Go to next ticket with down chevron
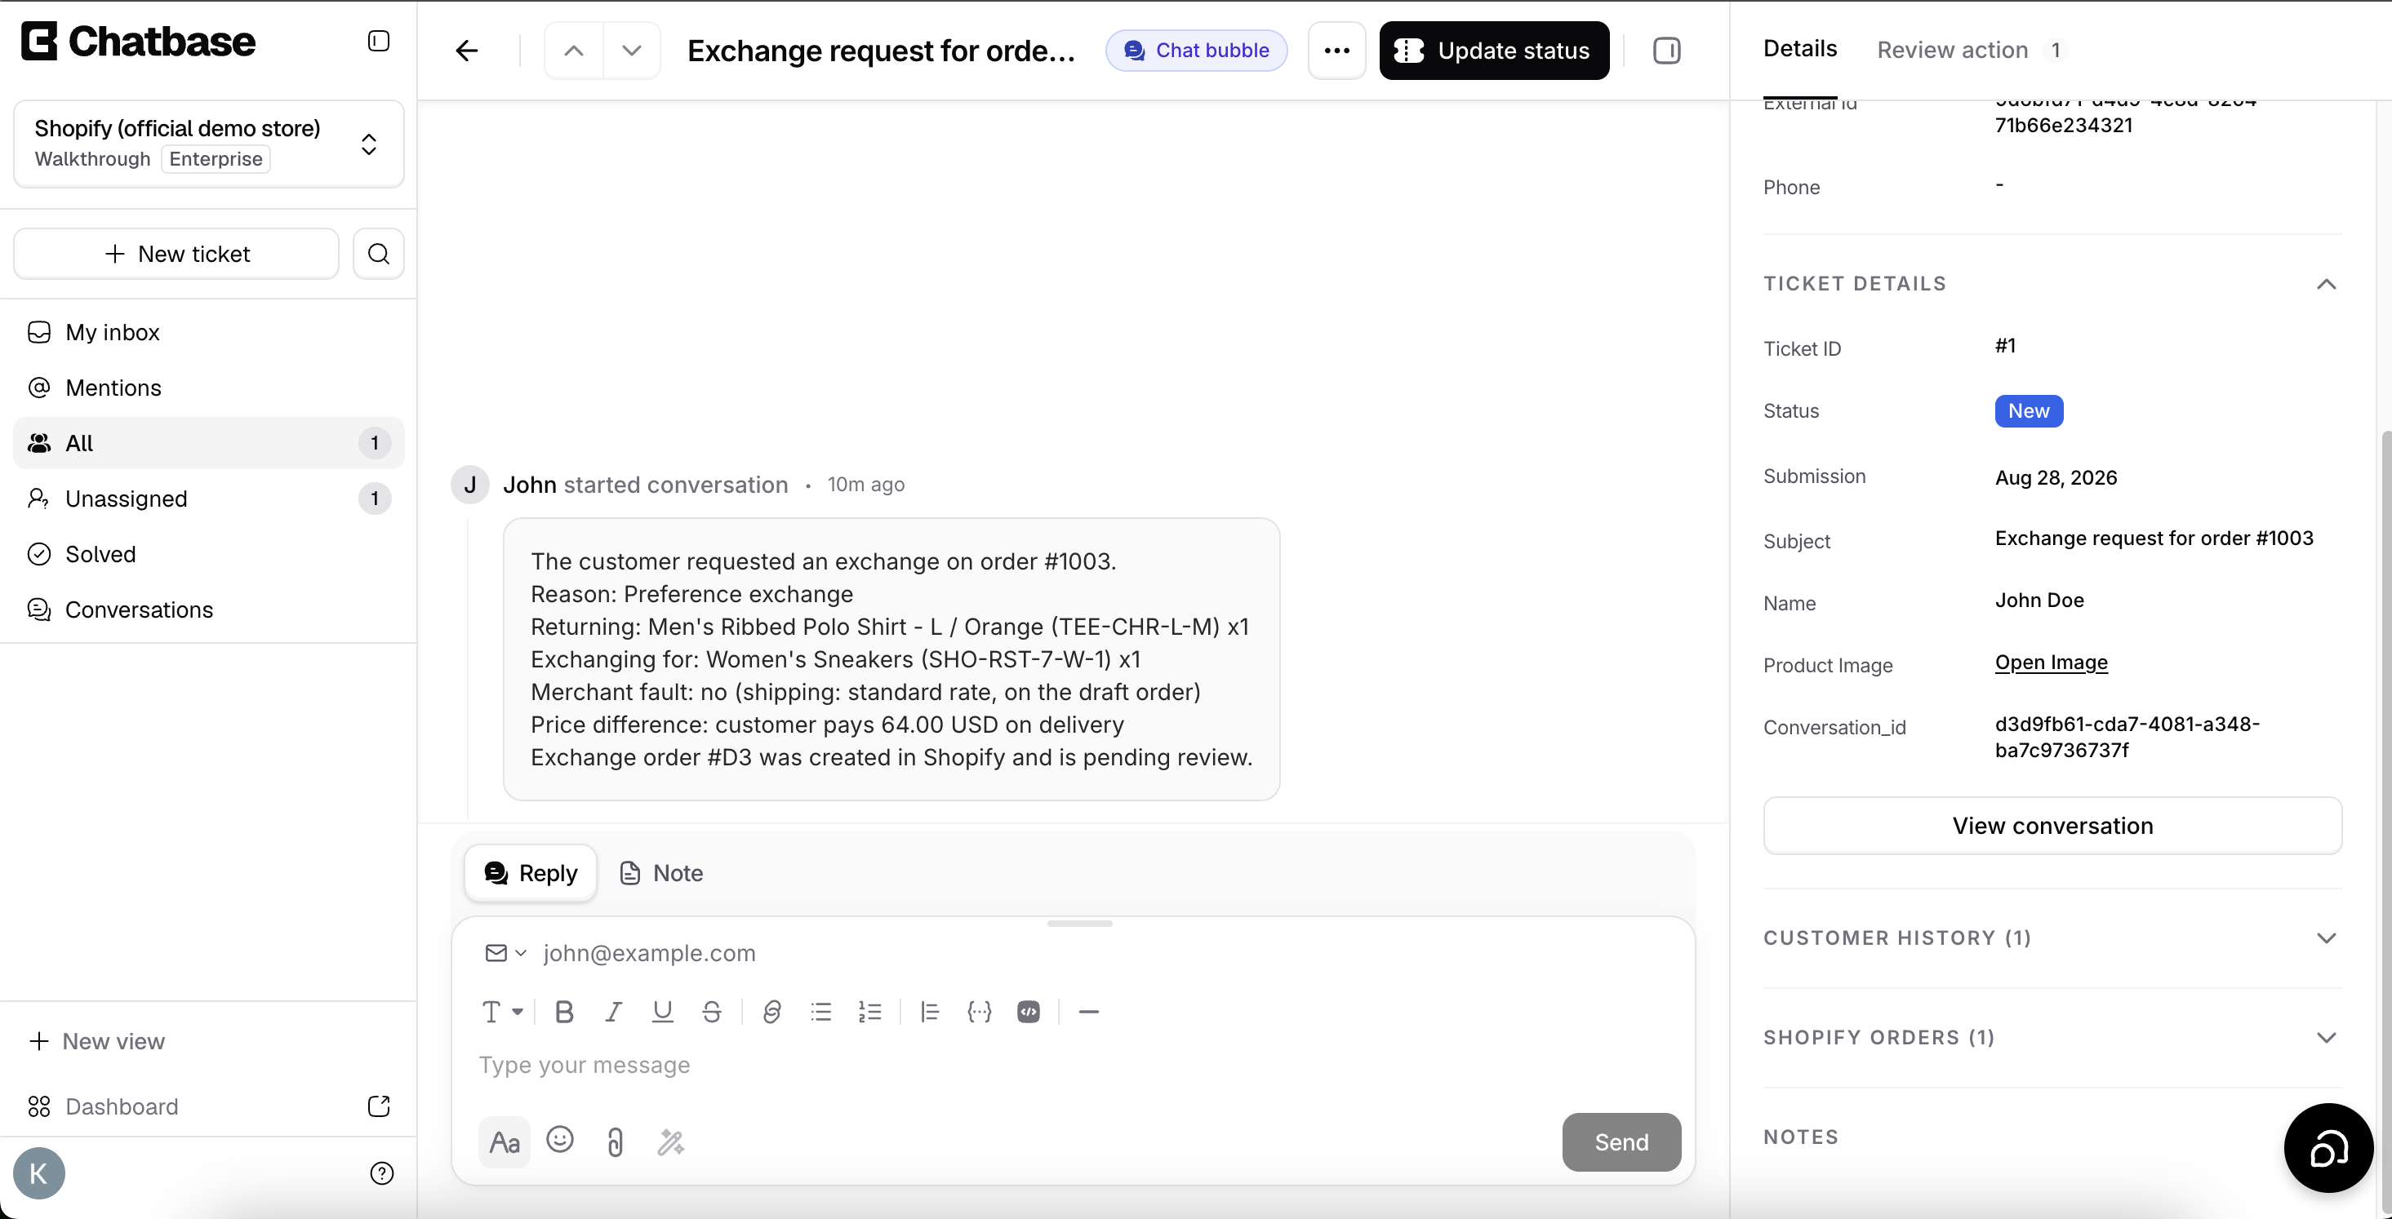The height and width of the screenshot is (1219, 2392). (631, 50)
